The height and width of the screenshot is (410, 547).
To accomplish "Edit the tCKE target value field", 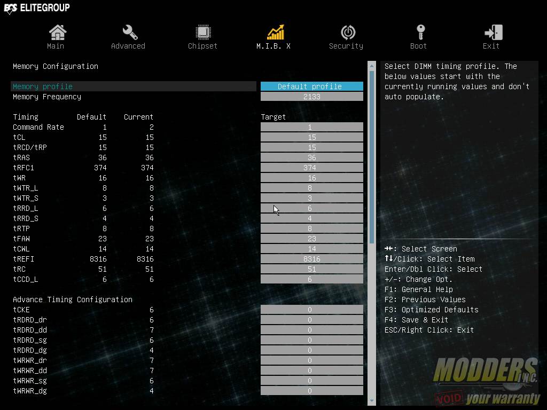I will (312, 310).
